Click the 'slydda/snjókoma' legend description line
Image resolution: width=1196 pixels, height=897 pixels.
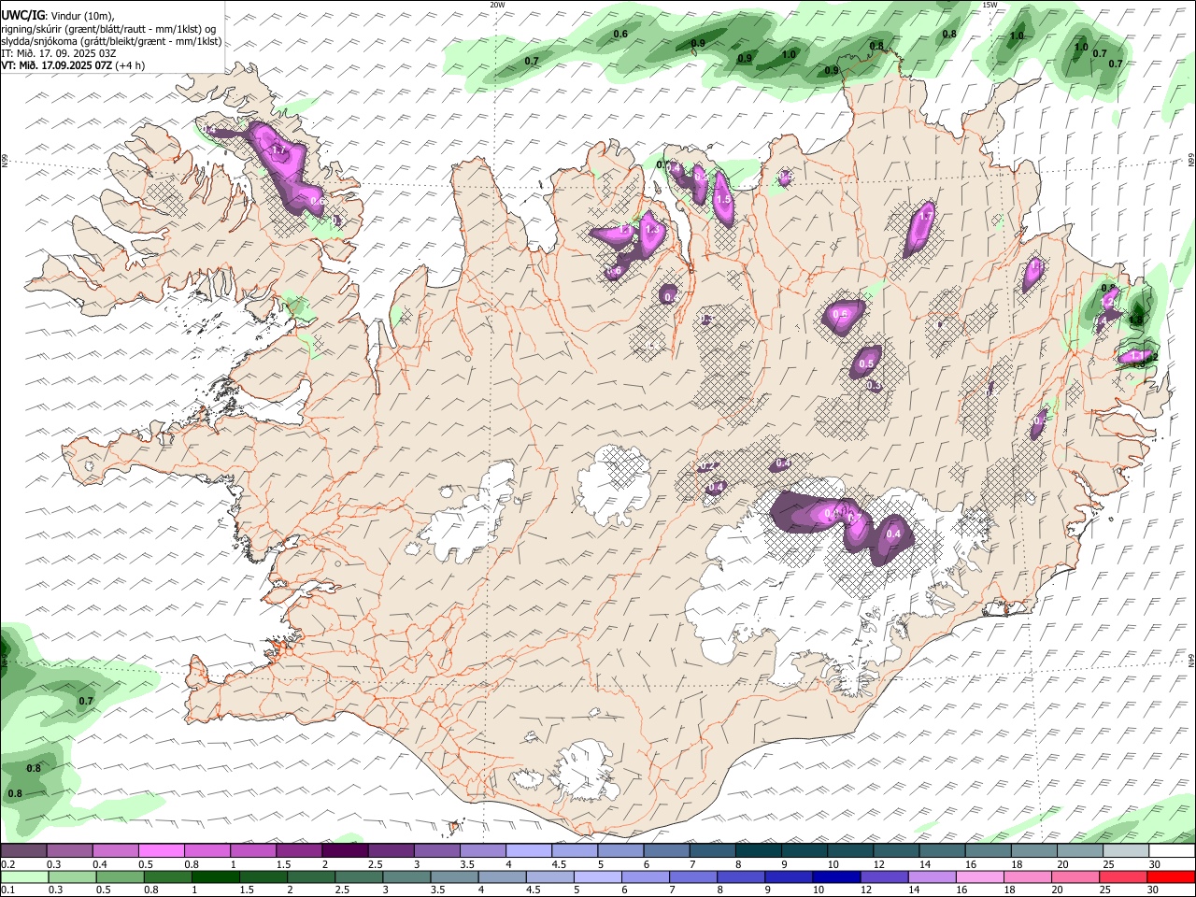pos(111,41)
